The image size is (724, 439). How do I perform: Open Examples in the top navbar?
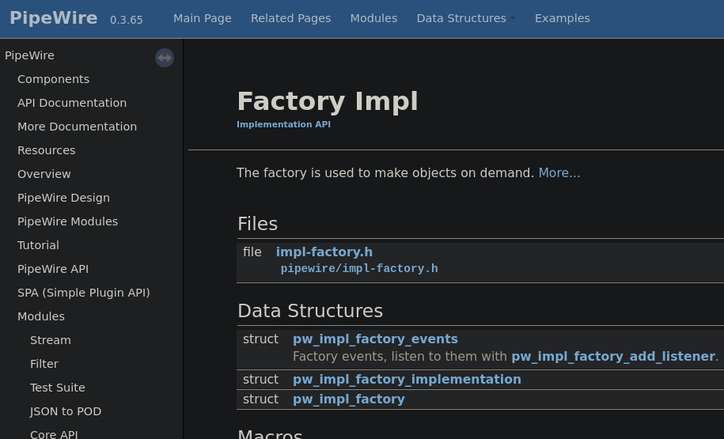[x=563, y=18]
